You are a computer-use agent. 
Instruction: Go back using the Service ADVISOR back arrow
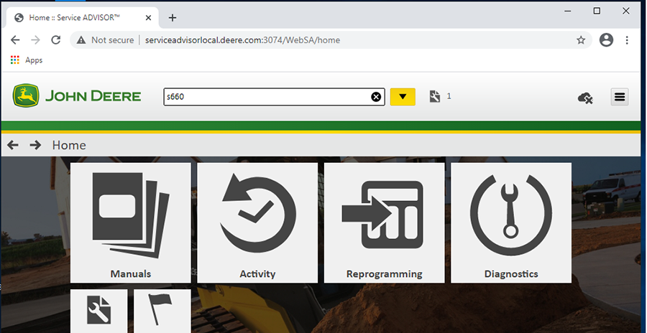(13, 145)
